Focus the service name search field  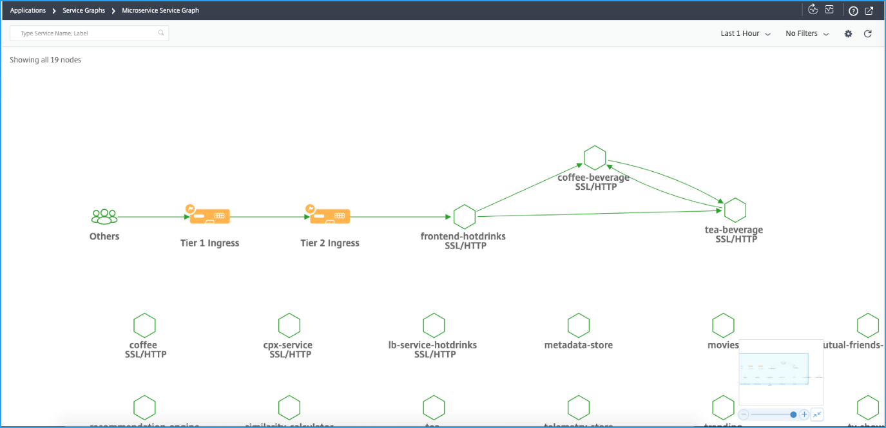(x=87, y=33)
